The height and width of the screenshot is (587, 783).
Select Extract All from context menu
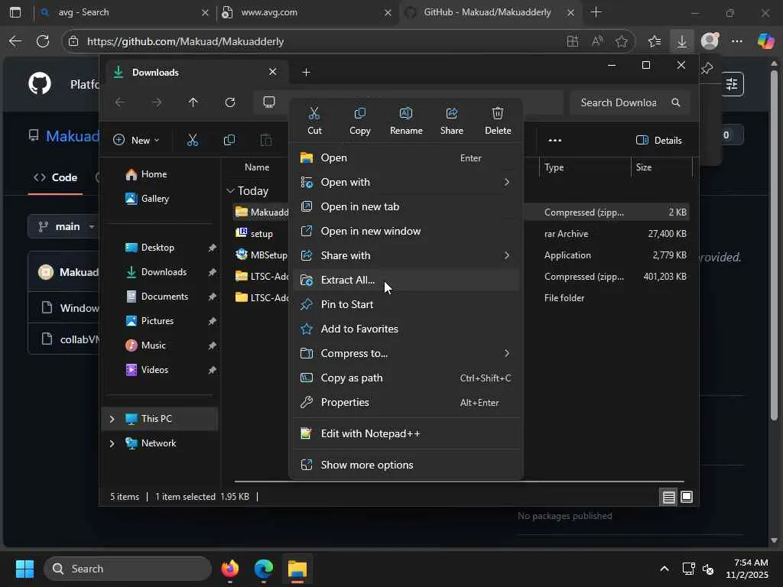pos(348,280)
